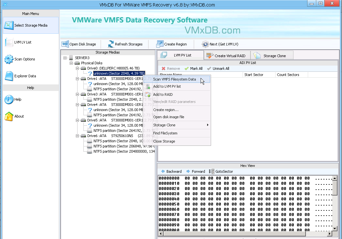Expand the Stotage Clone submenu arrow

pos(208,125)
